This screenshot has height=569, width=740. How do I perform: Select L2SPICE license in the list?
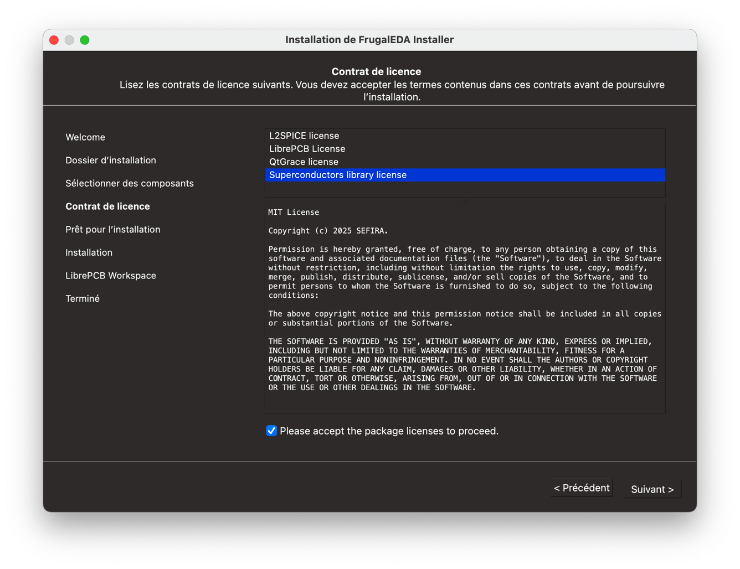[x=304, y=136]
